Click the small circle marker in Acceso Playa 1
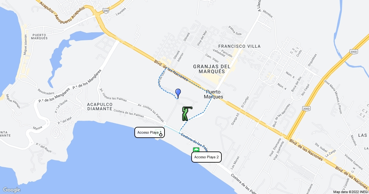Screen dimensions: 369x194 click(x=161, y=135)
